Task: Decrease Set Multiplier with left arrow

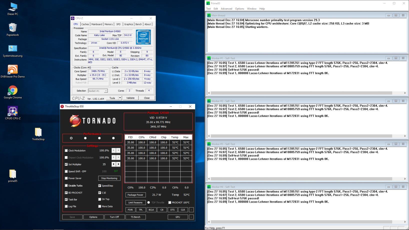Action: [x=114, y=164]
